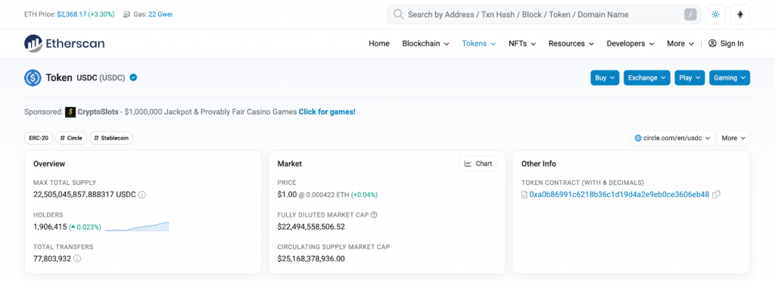Click the contract file icon before address

click(x=524, y=195)
